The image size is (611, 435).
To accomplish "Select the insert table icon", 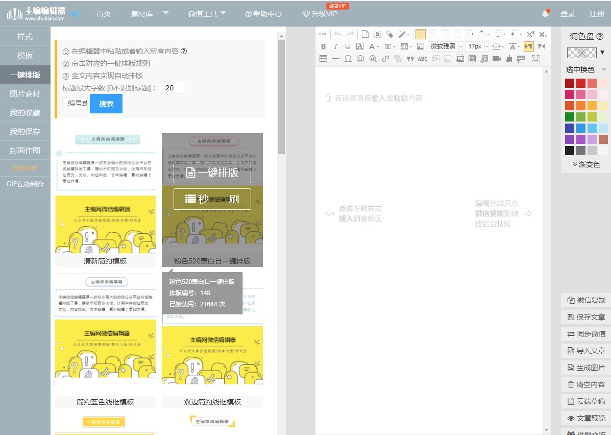I will (323, 59).
